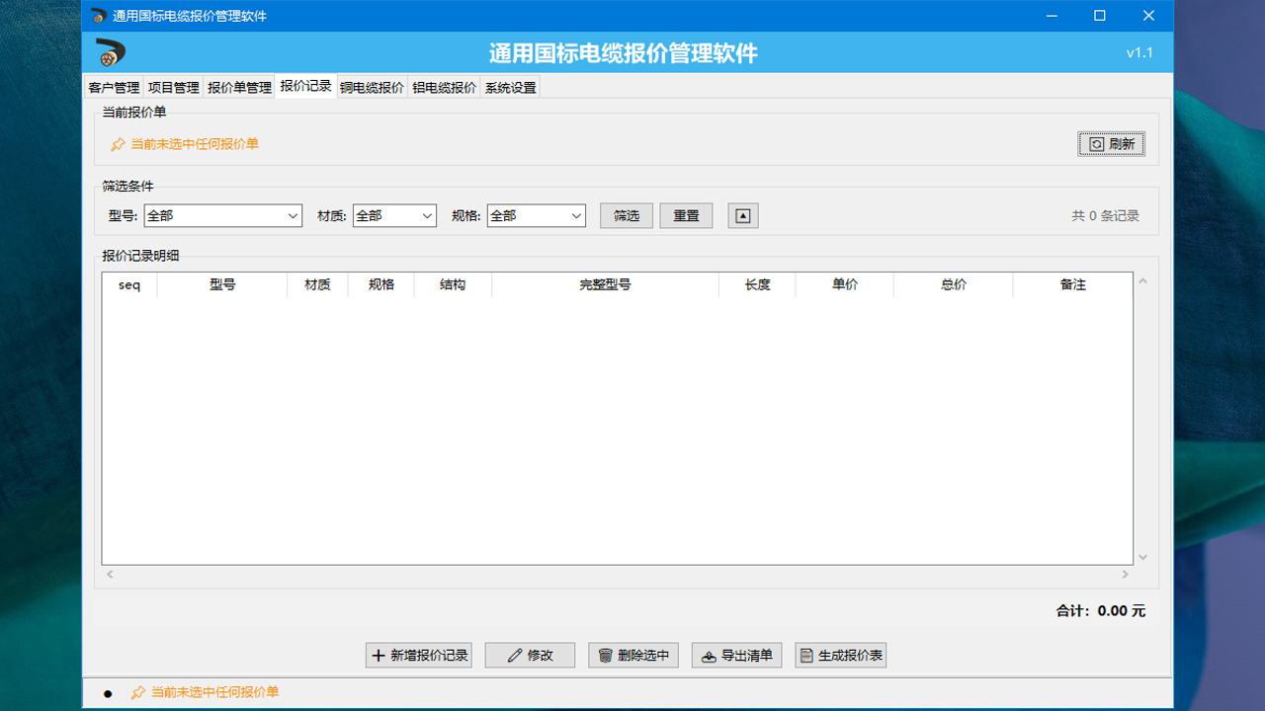This screenshot has width=1265, height=711.
Task: Click the v1.1 version label
Action: (1139, 52)
